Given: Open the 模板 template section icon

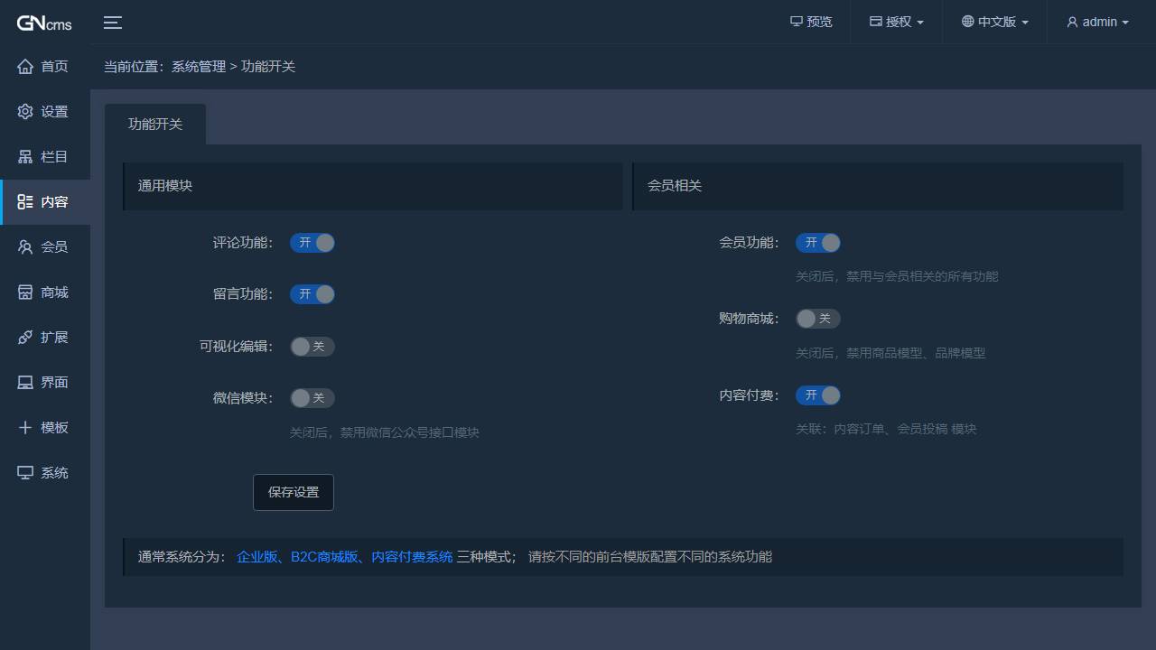Looking at the screenshot, I should tap(24, 427).
